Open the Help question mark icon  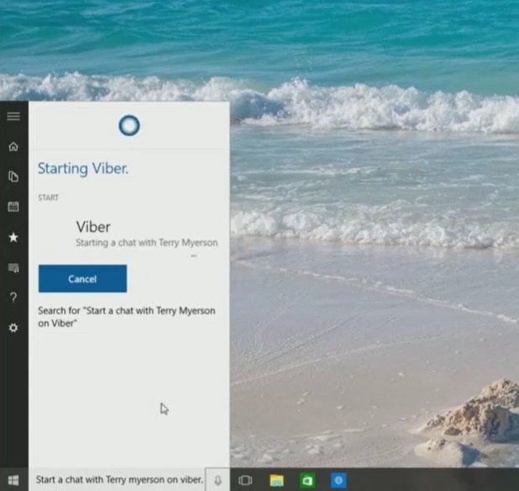pos(13,298)
